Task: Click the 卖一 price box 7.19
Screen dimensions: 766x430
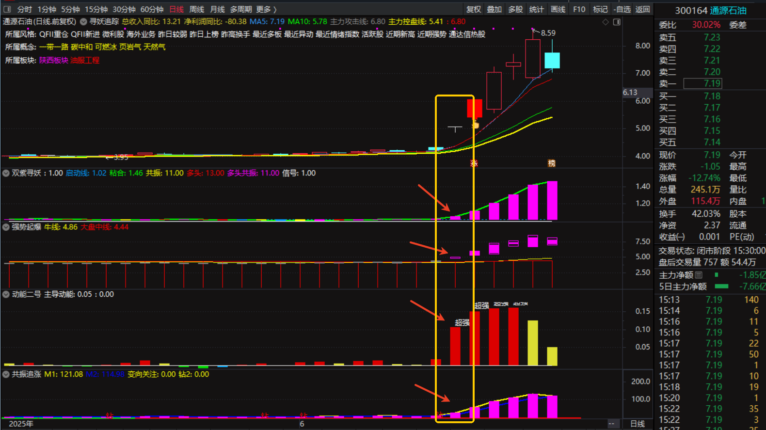Action: point(702,83)
